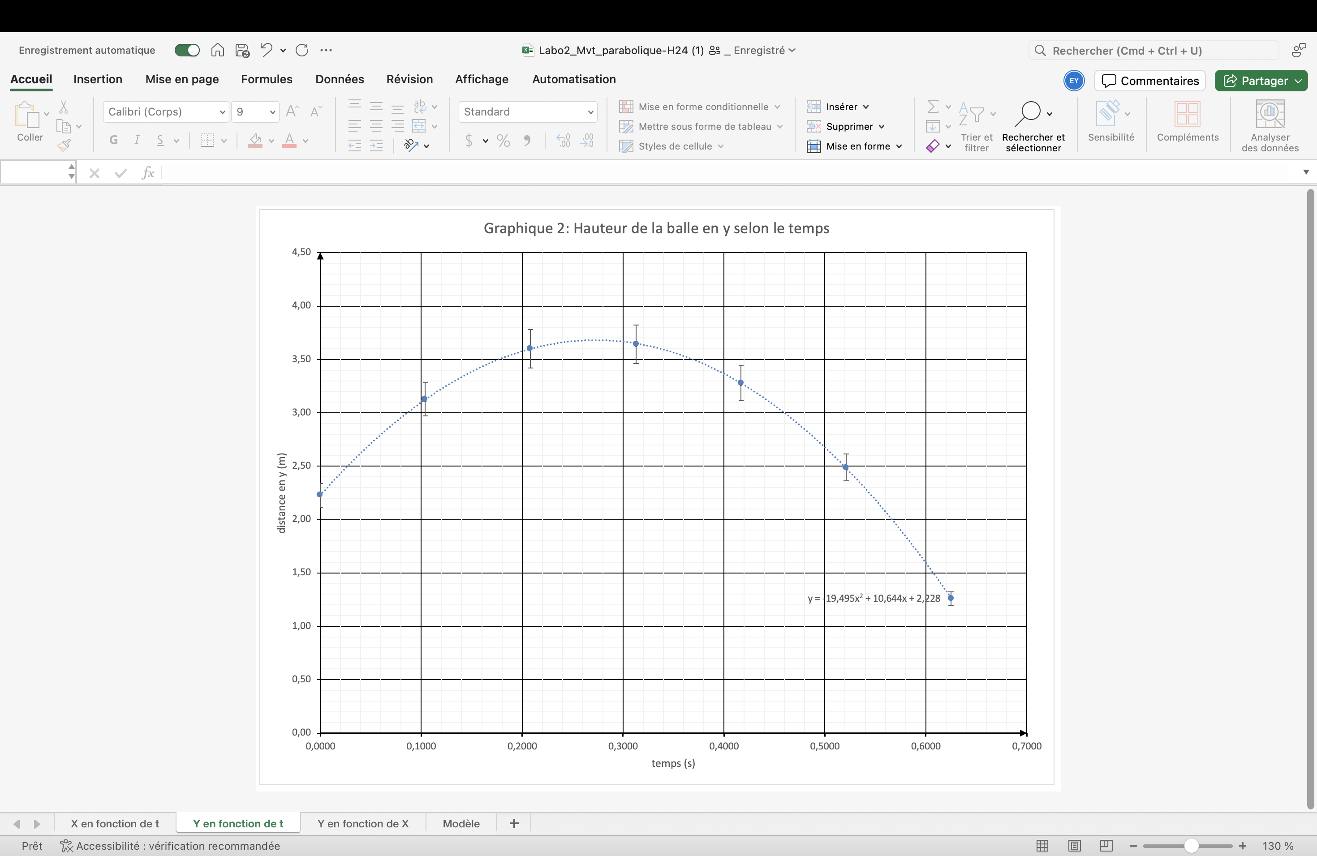The image size is (1317, 856).
Task: Click the Cut scissors icon
Action: coord(64,107)
